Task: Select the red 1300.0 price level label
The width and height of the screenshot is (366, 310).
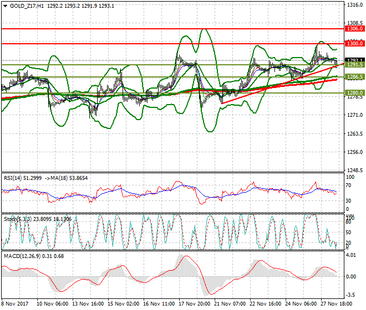Action: point(355,44)
